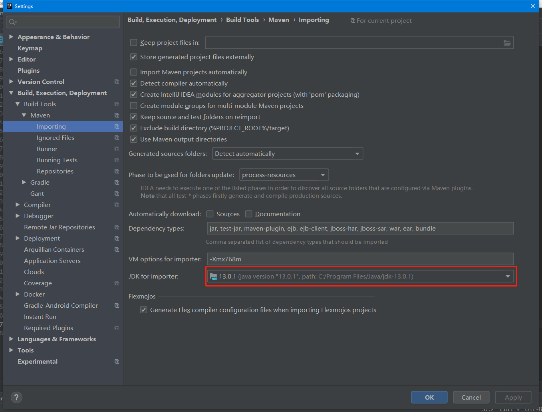Click the 'For current project' indicator icon

tap(353, 20)
